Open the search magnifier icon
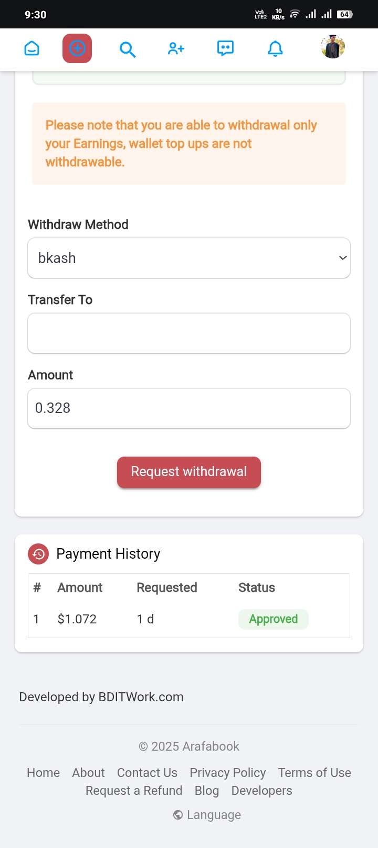The image size is (378, 848). click(x=128, y=49)
